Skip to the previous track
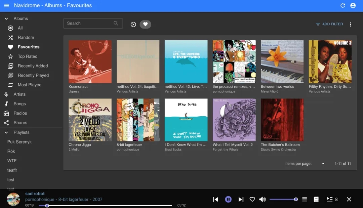Image resolution: width=363 pixels, height=208 pixels. [215, 199]
